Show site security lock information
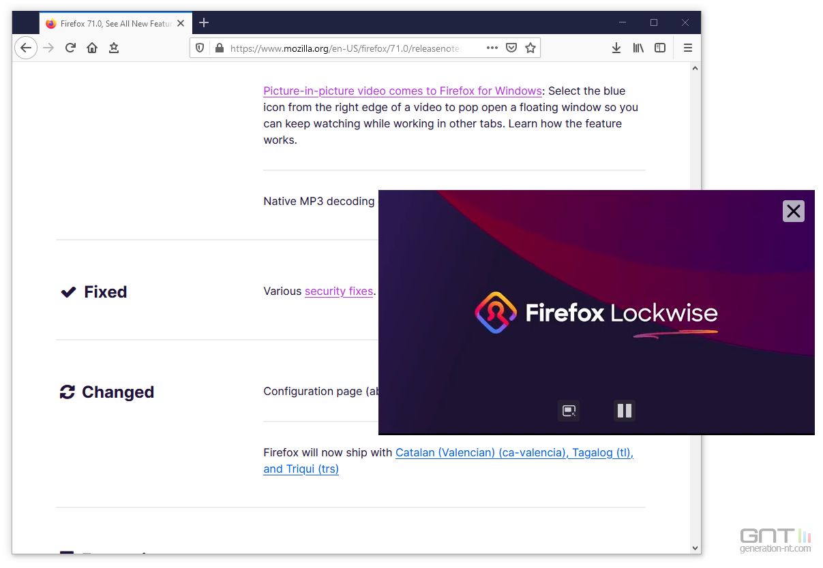Viewport: 823px width, 568px height. (x=219, y=48)
